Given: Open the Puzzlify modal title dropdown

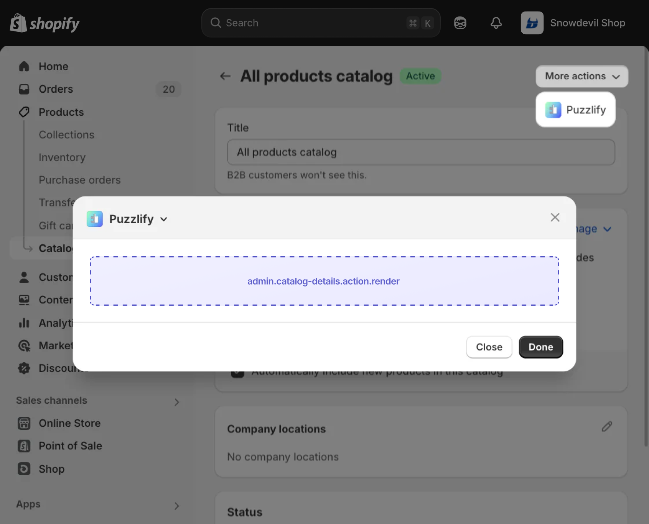Looking at the screenshot, I should click(164, 219).
